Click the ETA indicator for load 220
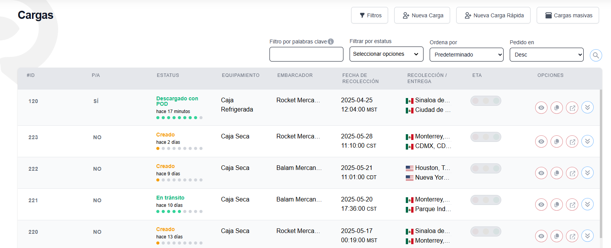The width and height of the screenshot is (611, 248). [x=486, y=231]
